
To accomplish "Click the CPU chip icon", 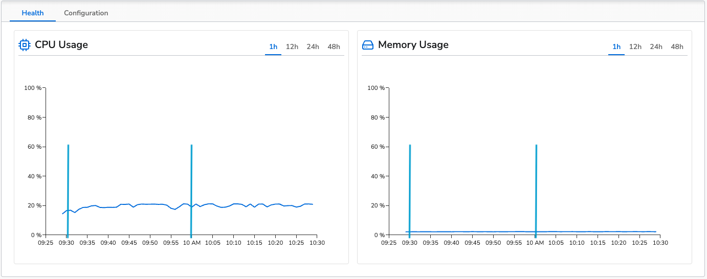I will point(25,45).
